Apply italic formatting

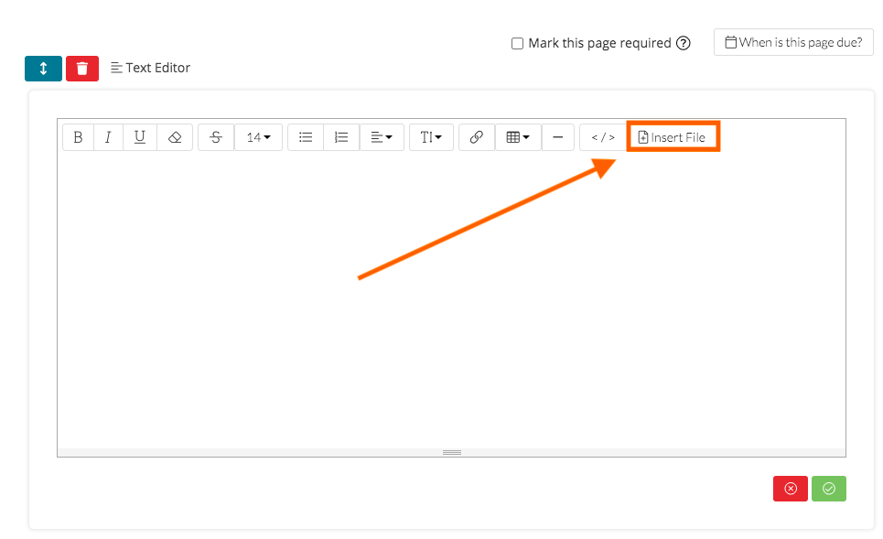tap(108, 137)
